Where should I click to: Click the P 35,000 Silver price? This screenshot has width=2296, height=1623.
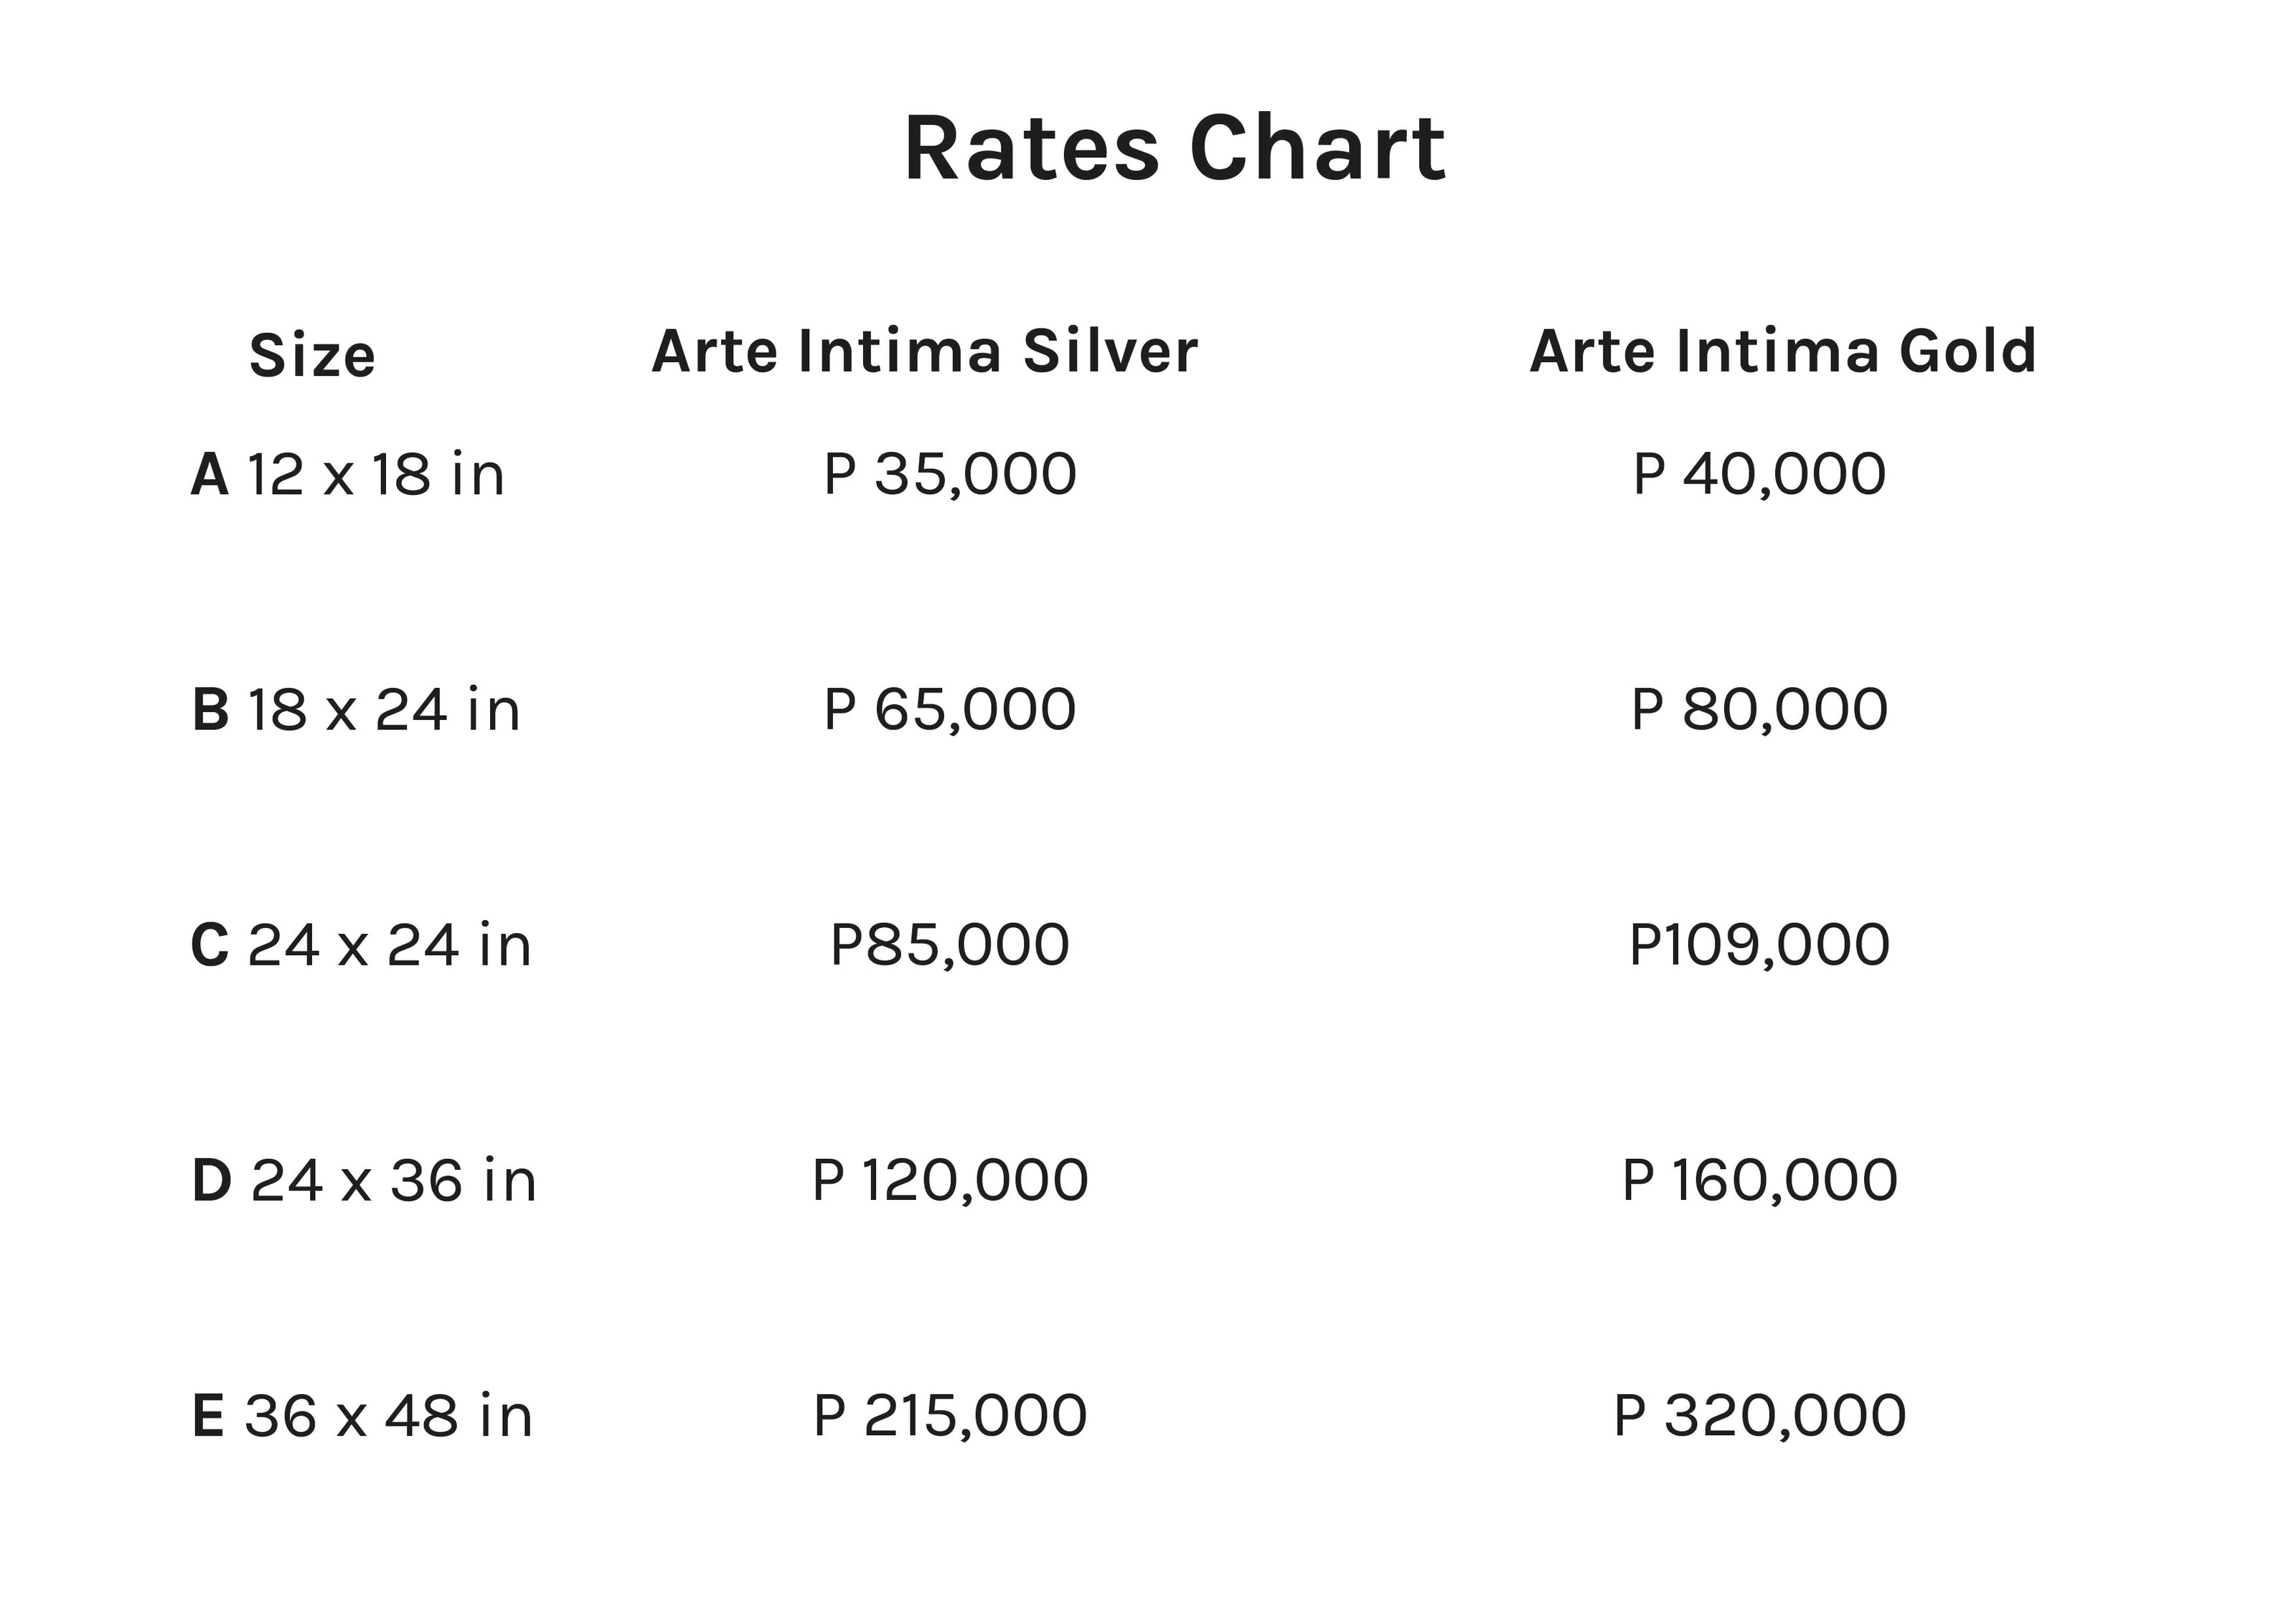pyautogui.click(x=950, y=474)
